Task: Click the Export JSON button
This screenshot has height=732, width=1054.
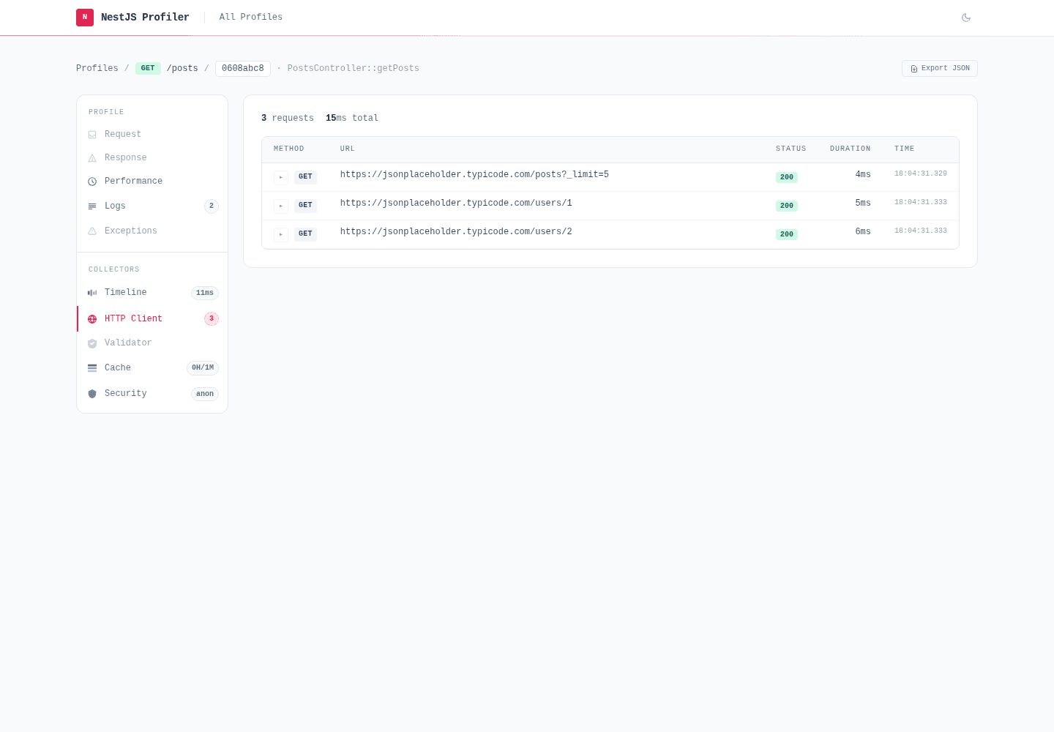Action: [940, 68]
